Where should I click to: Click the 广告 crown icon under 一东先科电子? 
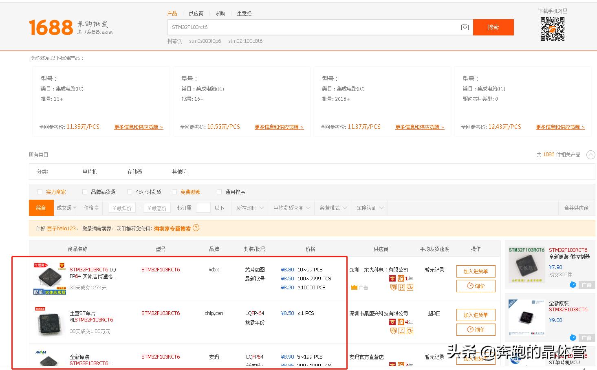coord(354,286)
